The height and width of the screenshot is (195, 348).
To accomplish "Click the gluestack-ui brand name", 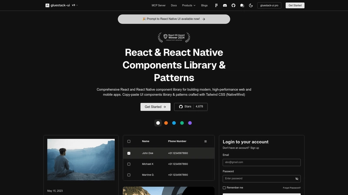I will [60, 5].
